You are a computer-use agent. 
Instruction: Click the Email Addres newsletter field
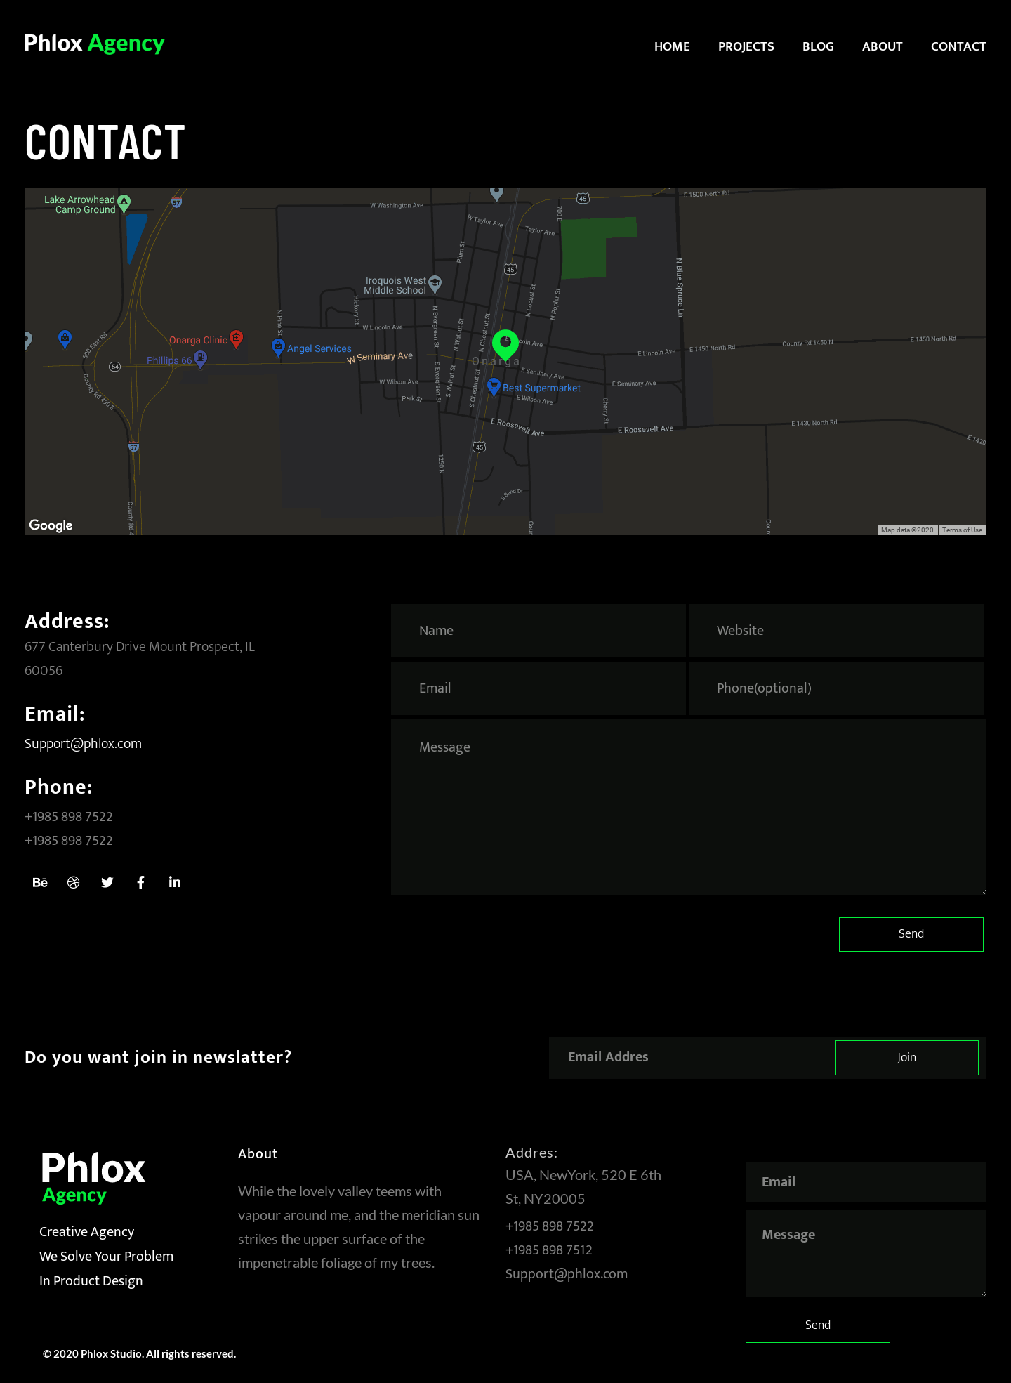tap(692, 1057)
